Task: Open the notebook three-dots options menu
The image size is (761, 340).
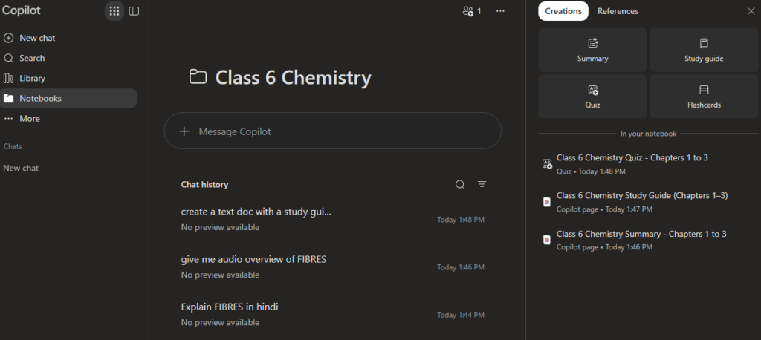Action: coord(500,10)
